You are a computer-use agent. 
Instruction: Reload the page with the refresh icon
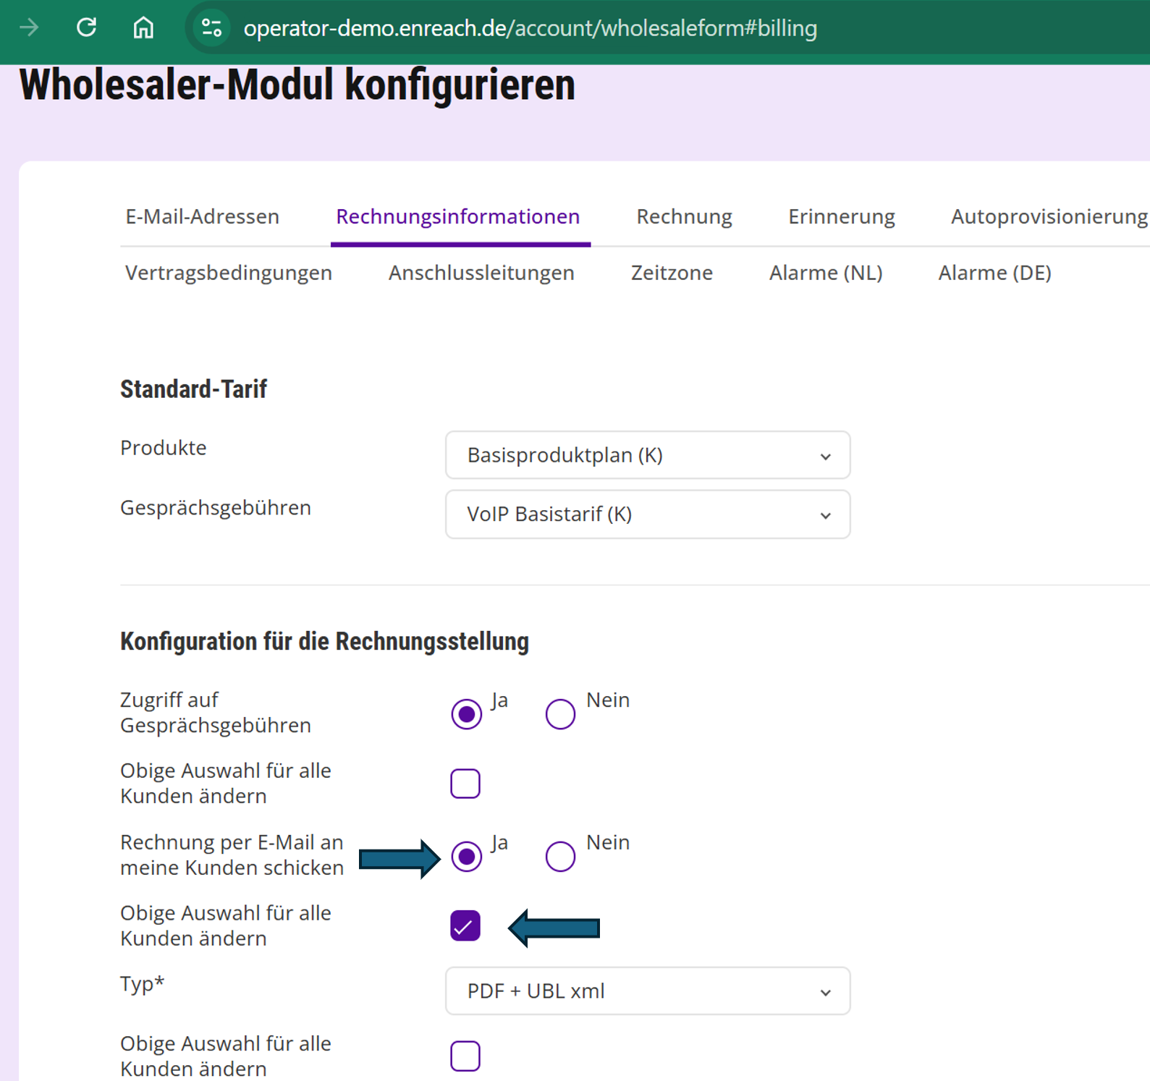click(87, 28)
